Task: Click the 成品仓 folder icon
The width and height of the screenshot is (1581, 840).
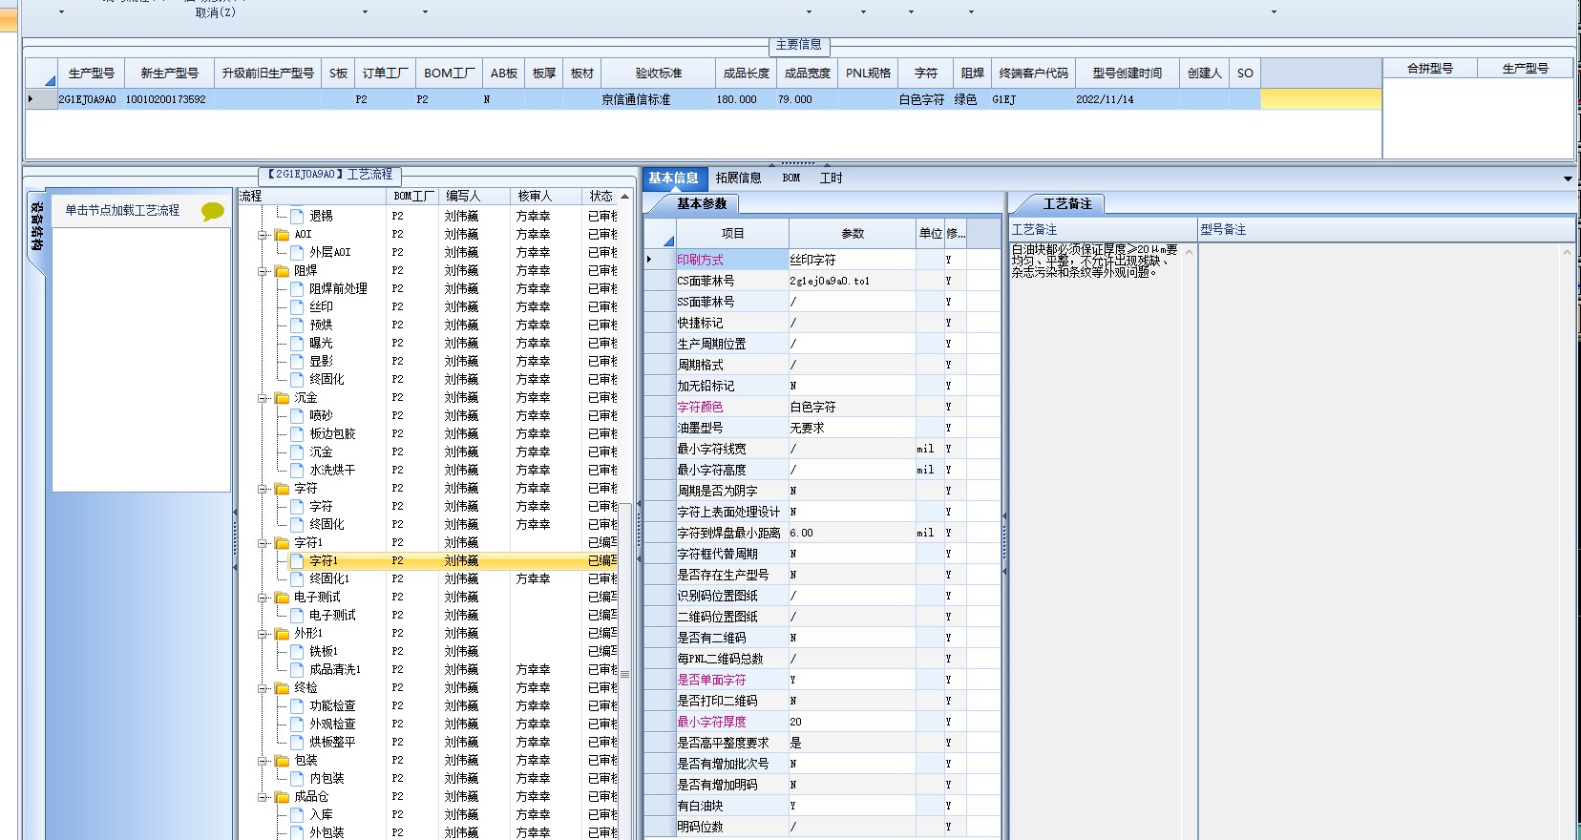Action: point(283,796)
